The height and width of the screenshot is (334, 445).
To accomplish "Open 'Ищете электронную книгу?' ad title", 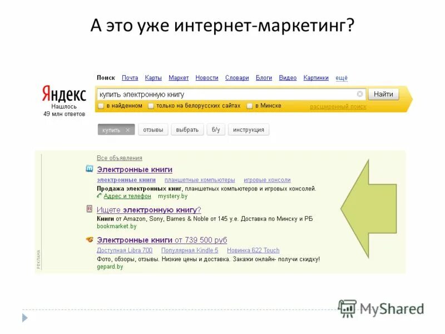I will click(149, 210).
